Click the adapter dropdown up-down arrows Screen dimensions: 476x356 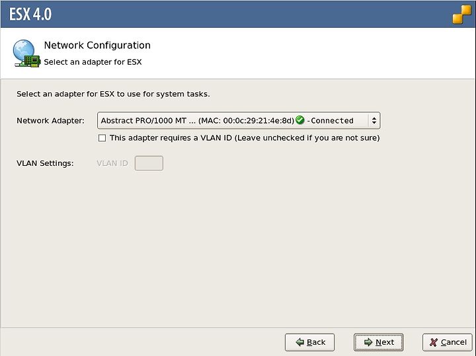pos(374,120)
